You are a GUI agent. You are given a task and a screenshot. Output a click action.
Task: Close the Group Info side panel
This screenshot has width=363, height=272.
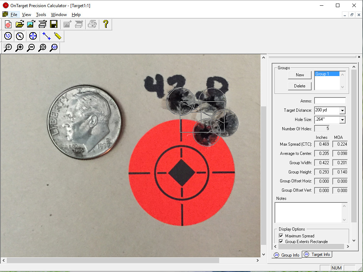coord(359,57)
